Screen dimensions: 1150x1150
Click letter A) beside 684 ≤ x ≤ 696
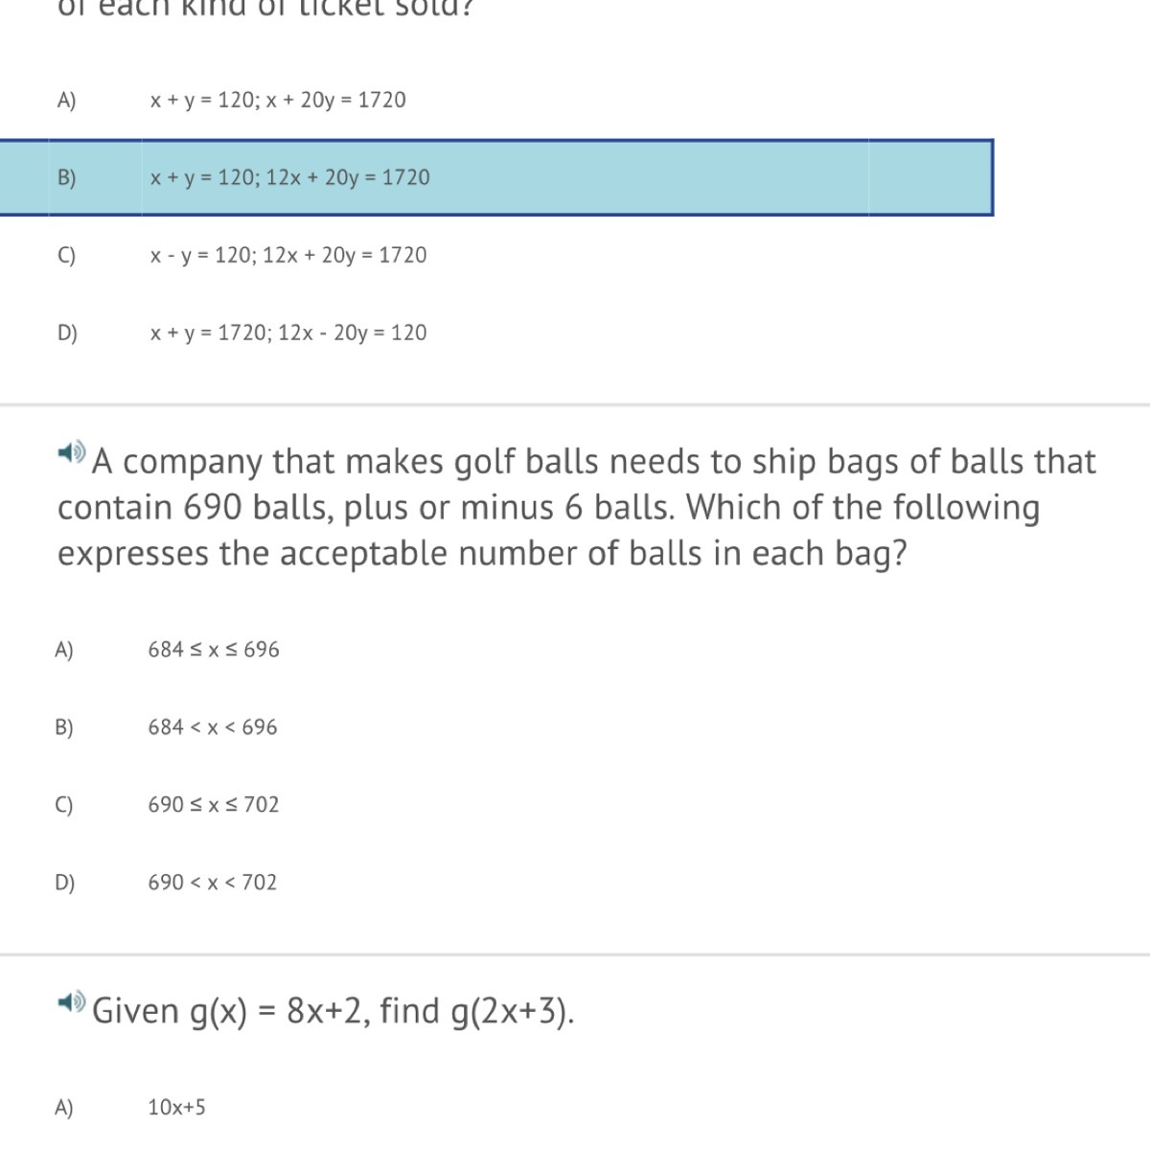64,650
